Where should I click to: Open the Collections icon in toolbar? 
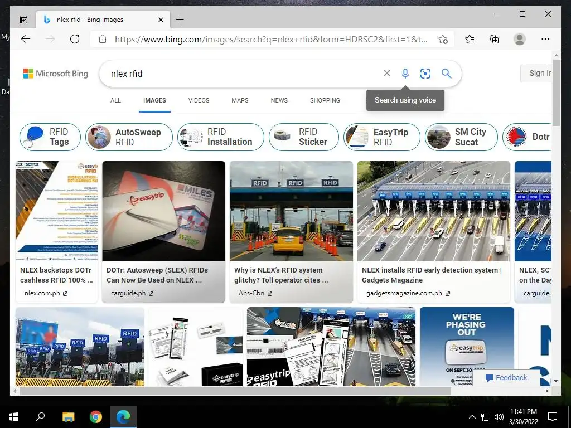[x=494, y=39]
